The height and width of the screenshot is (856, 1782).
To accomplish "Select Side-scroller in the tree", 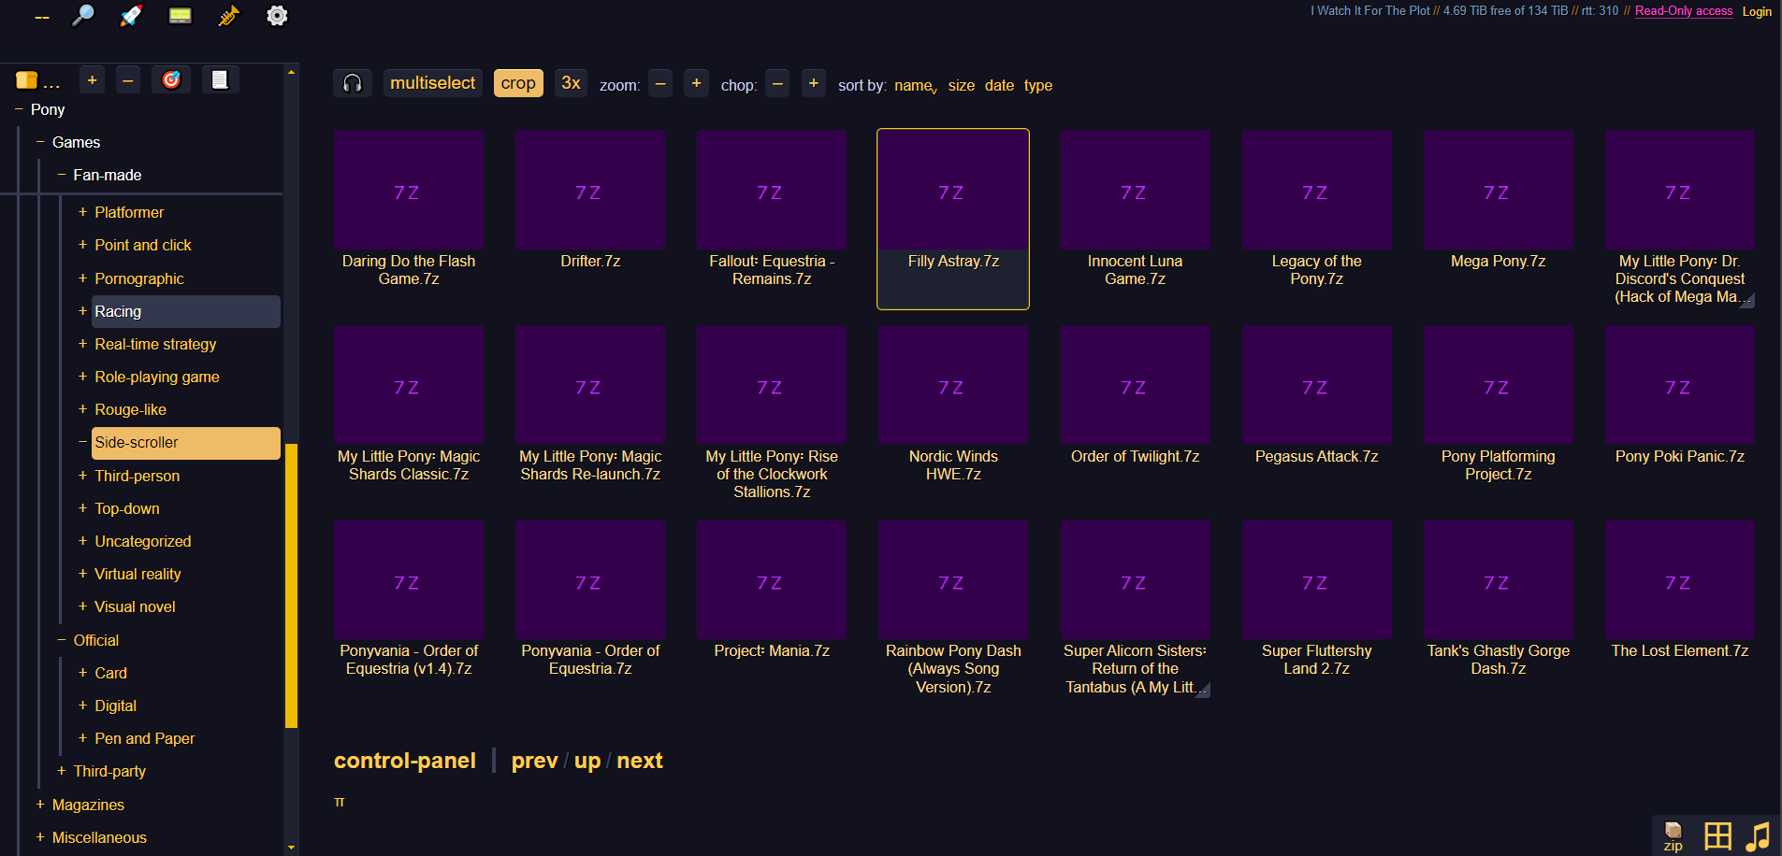I will (186, 443).
